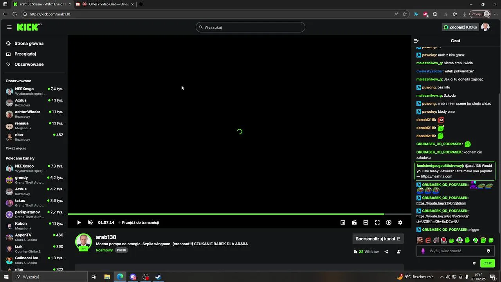Open video player settings gear
Viewport: 501px width, 282px height.
pyautogui.click(x=400, y=222)
